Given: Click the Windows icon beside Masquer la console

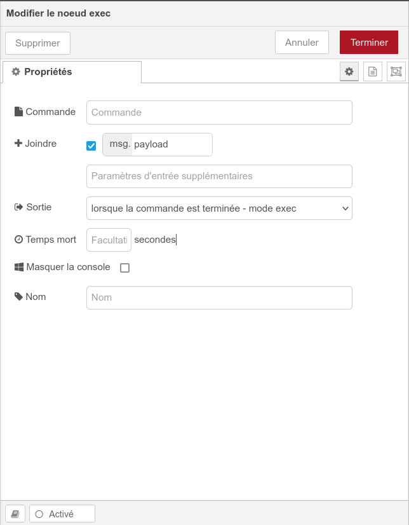Looking at the screenshot, I should pos(19,268).
